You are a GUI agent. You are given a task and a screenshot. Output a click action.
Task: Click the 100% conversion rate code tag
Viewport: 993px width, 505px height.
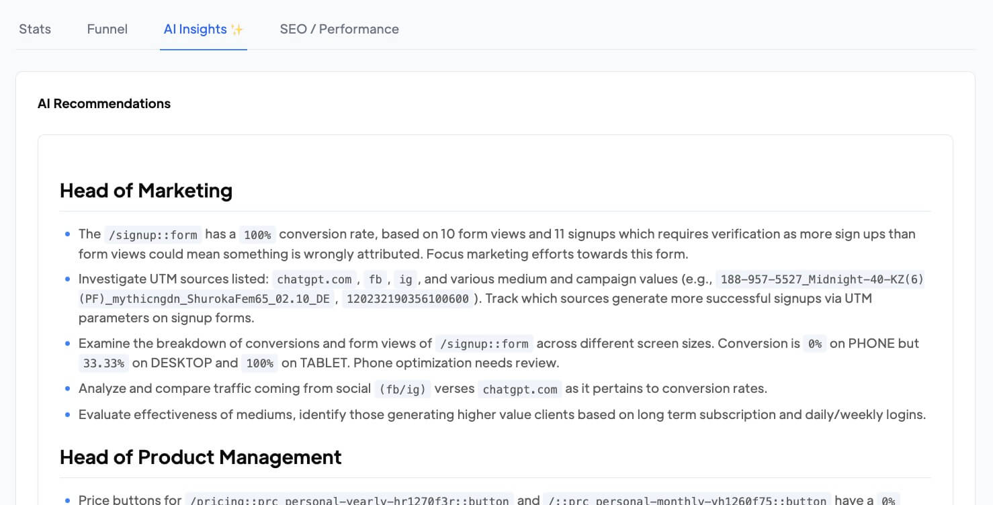click(x=257, y=234)
